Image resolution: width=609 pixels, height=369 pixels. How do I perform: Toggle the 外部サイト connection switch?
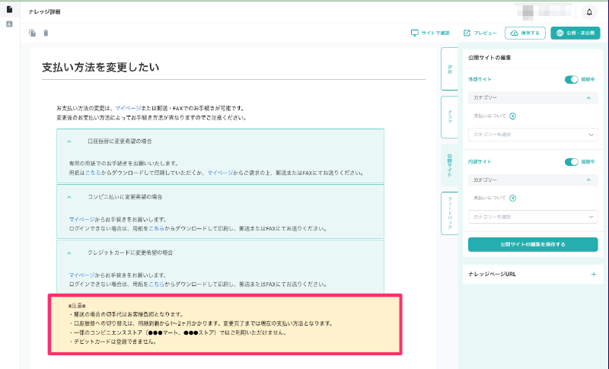(571, 79)
